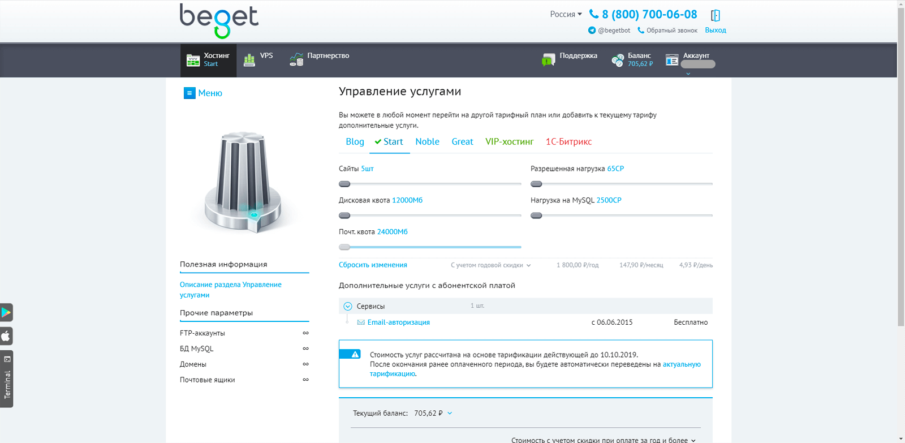
Task: Click the 5шт sites value
Action: [x=367, y=169]
